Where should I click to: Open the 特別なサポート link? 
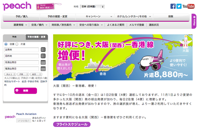tap(12, 81)
